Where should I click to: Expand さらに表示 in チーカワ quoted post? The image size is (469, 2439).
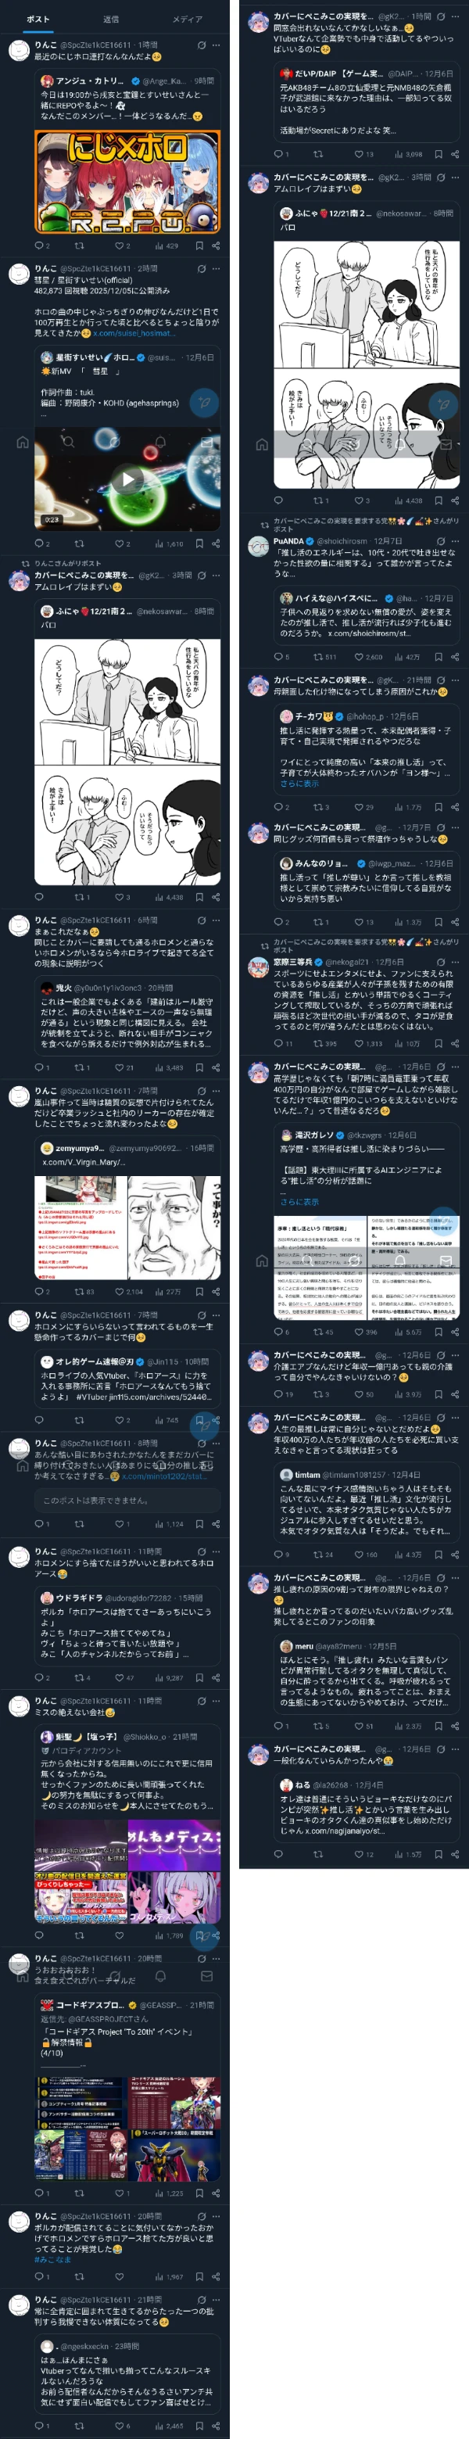299,783
